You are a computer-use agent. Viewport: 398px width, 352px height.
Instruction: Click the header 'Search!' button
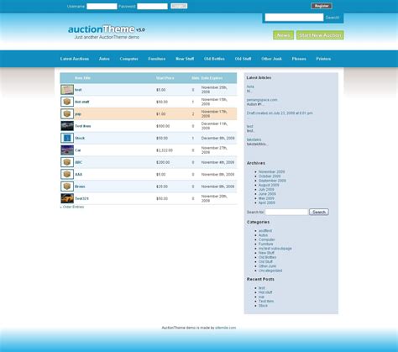(333, 18)
